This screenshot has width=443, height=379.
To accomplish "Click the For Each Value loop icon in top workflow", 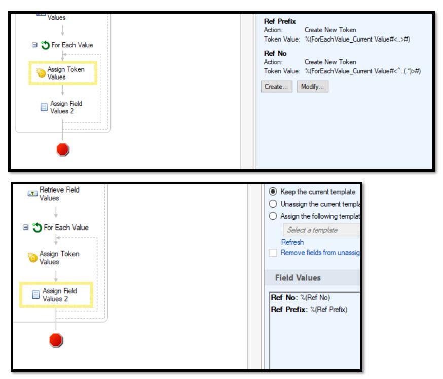I will click(45, 45).
